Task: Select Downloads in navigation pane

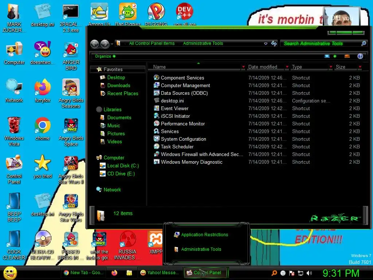Action: [x=118, y=85]
